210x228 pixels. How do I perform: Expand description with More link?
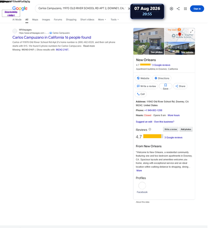pyautogui.click(x=139, y=171)
